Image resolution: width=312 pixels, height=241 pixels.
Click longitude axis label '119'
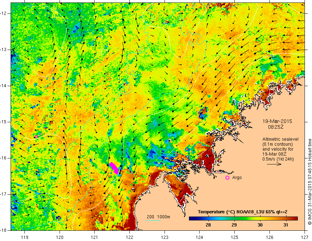pyautogui.click(x=25, y=237)
